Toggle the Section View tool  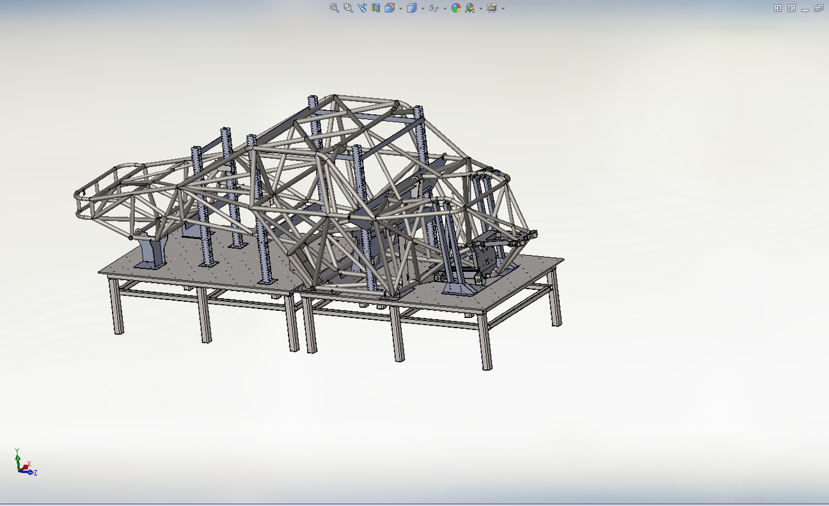click(x=376, y=8)
